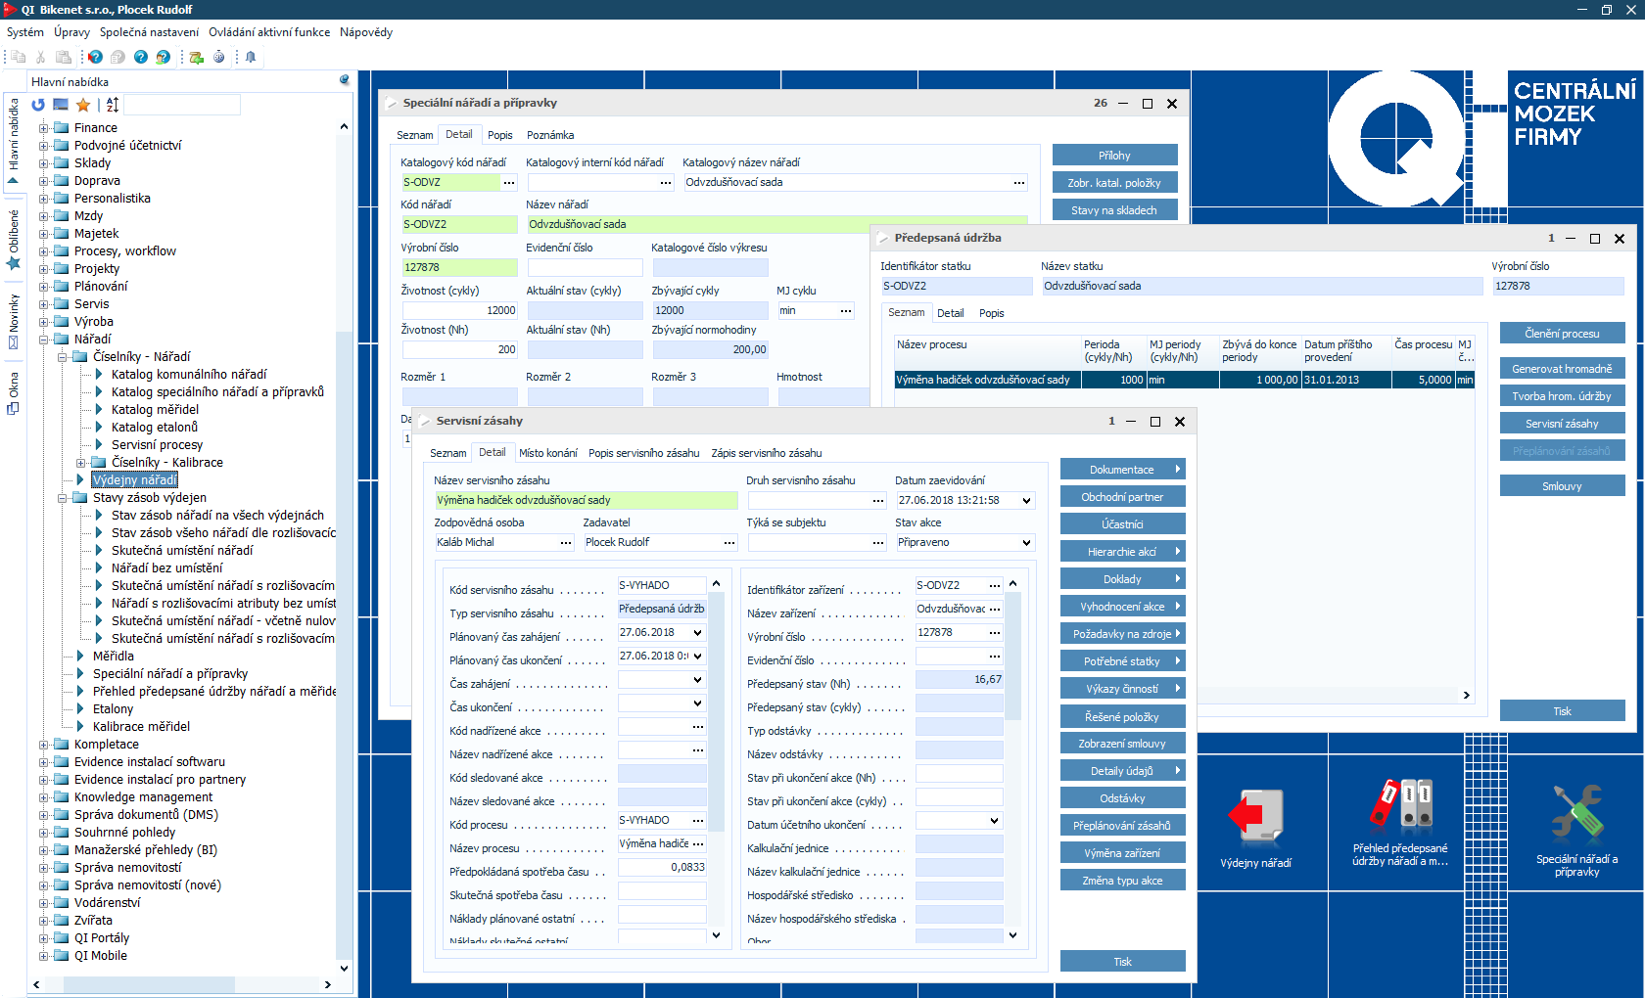Click the orange favorites star icon
1645x998 pixels.
[83, 105]
